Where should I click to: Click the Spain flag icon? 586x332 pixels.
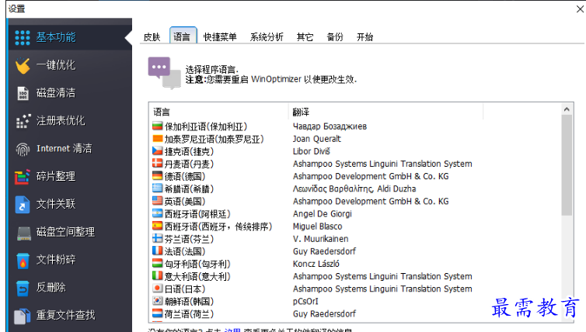[x=157, y=226]
